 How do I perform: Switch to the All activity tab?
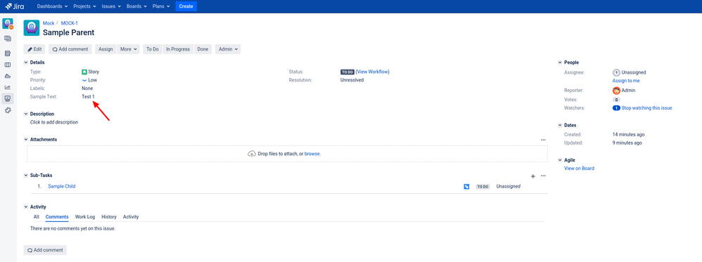coord(37,217)
